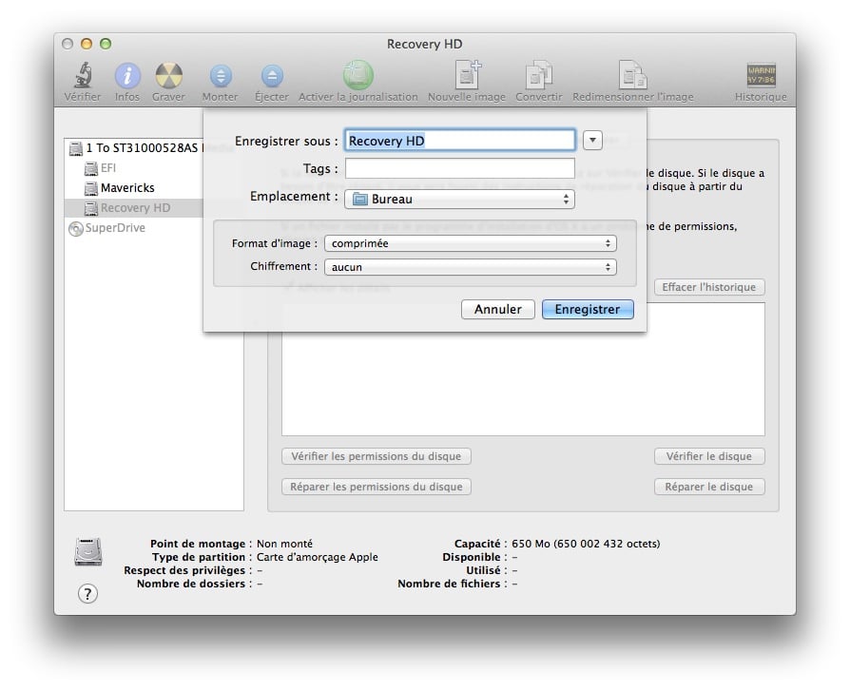Open the Emplacement dropdown showing Bureau

click(x=459, y=200)
